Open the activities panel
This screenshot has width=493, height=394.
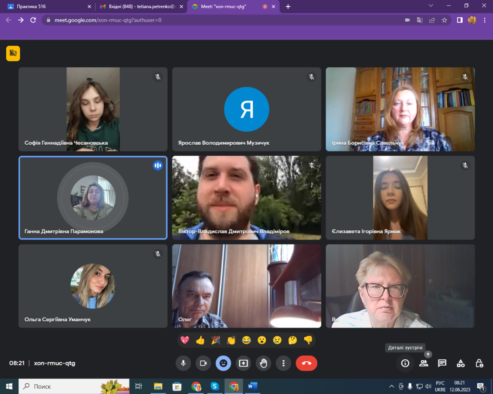click(x=461, y=363)
